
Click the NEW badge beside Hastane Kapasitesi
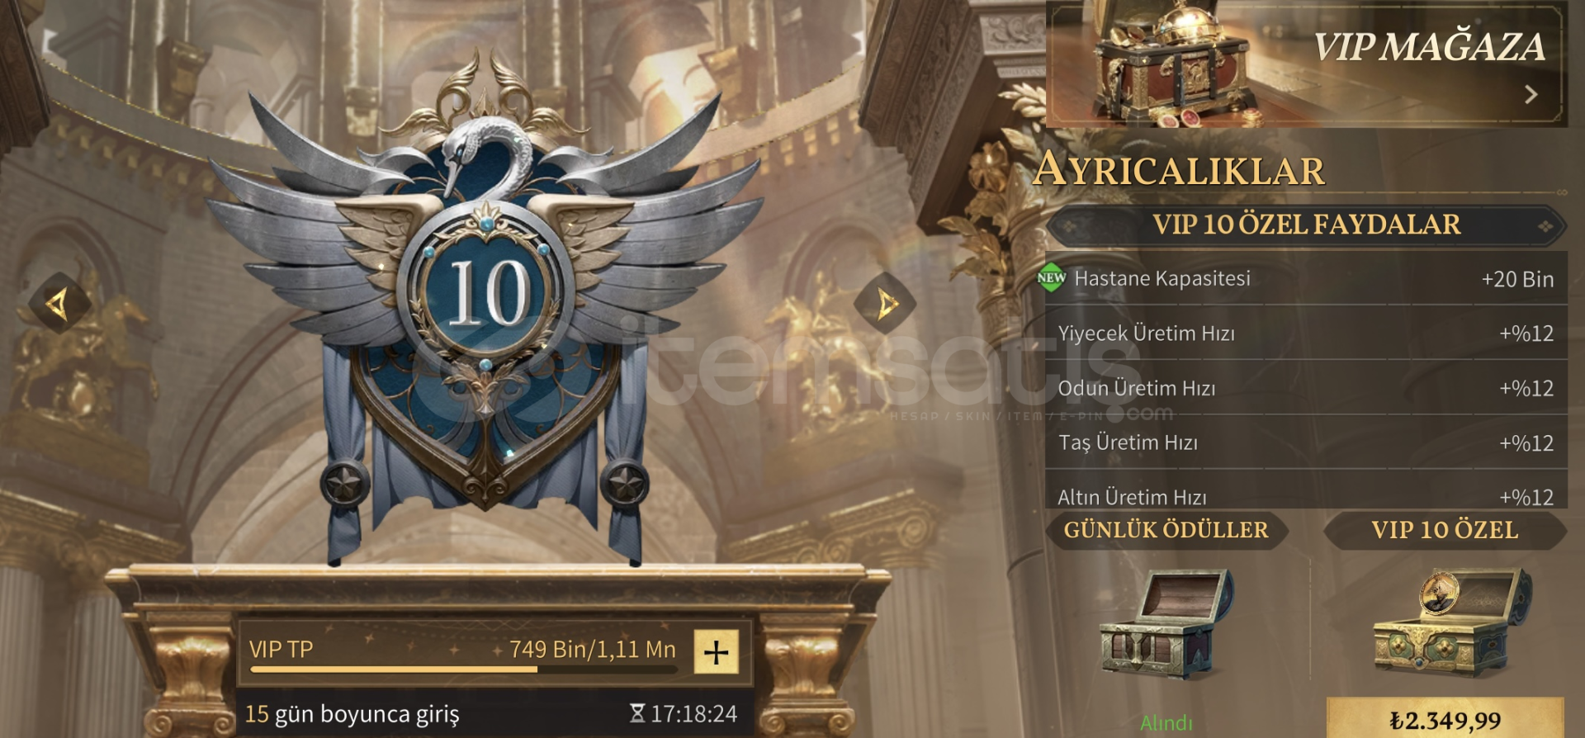coord(1052,278)
